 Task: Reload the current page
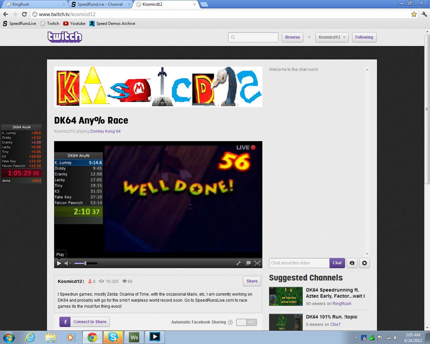coord(24,14)
